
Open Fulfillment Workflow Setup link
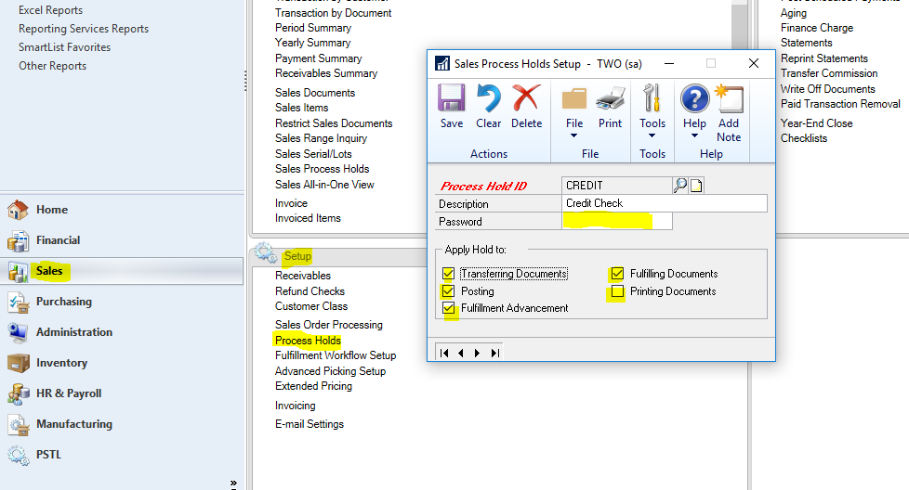point(336,355)
